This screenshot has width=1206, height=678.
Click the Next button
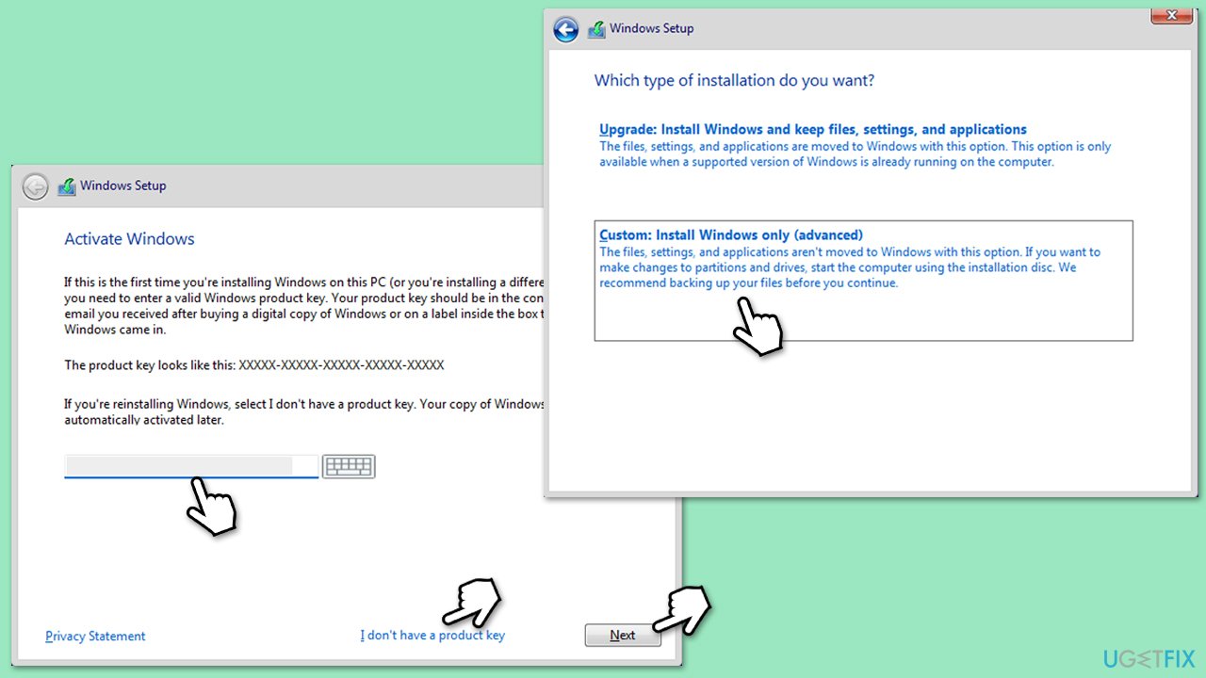click(622, 636)
